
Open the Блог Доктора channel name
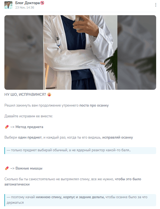(27, 3)
